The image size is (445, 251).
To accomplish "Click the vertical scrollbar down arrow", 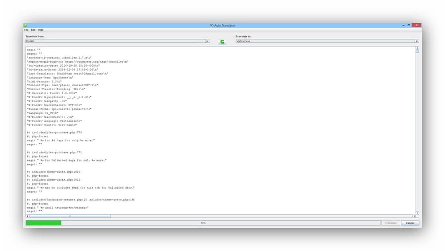I will tap(417, 213).
